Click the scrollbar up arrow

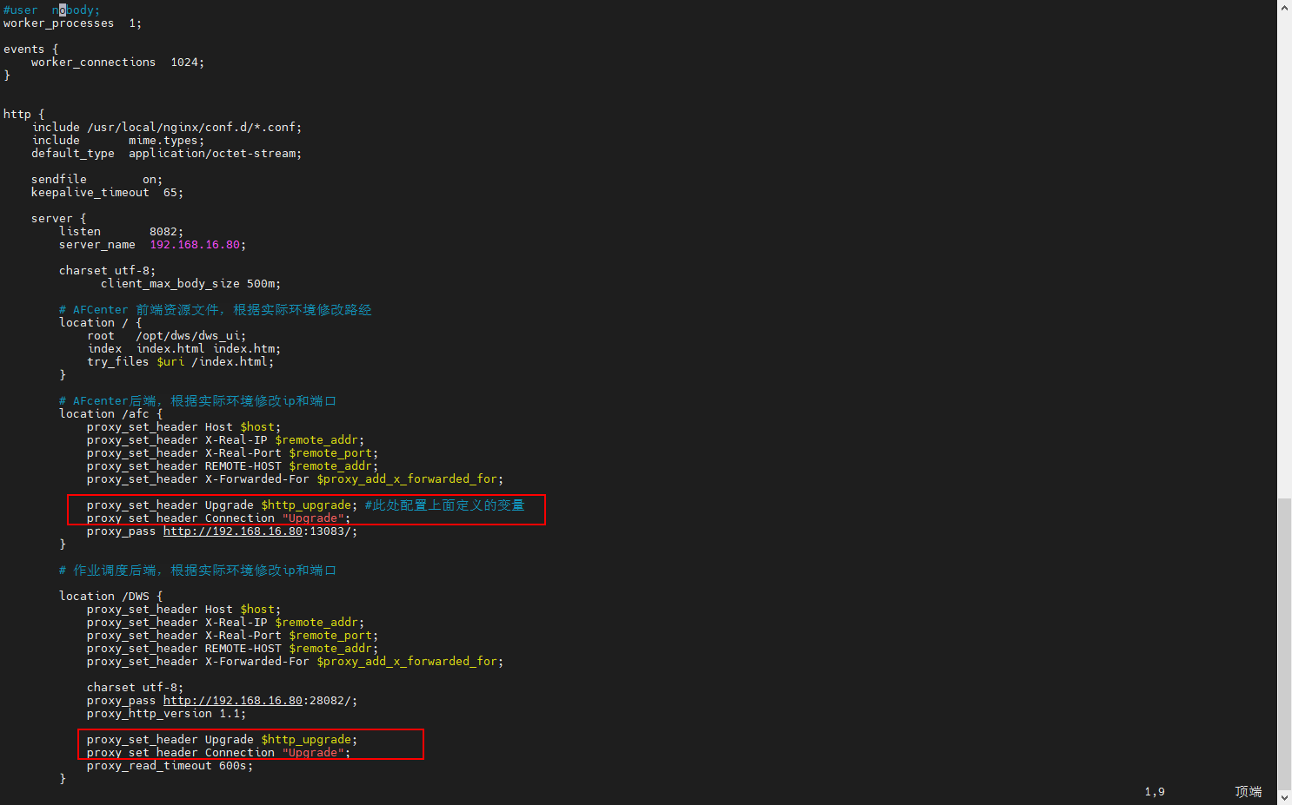pyautogui.click(x=1284, y=7)
